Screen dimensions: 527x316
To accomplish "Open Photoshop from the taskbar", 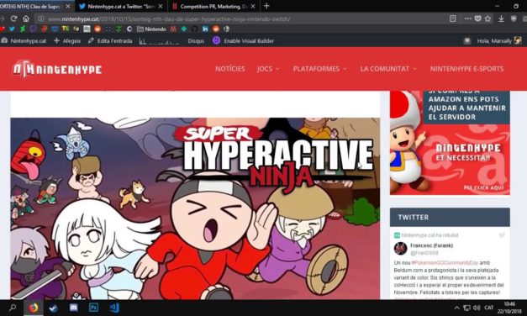I will coord(93,308).
